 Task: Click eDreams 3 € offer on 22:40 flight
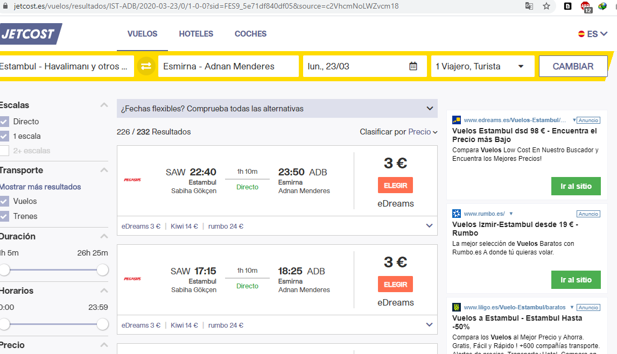(x=141, y=226)
